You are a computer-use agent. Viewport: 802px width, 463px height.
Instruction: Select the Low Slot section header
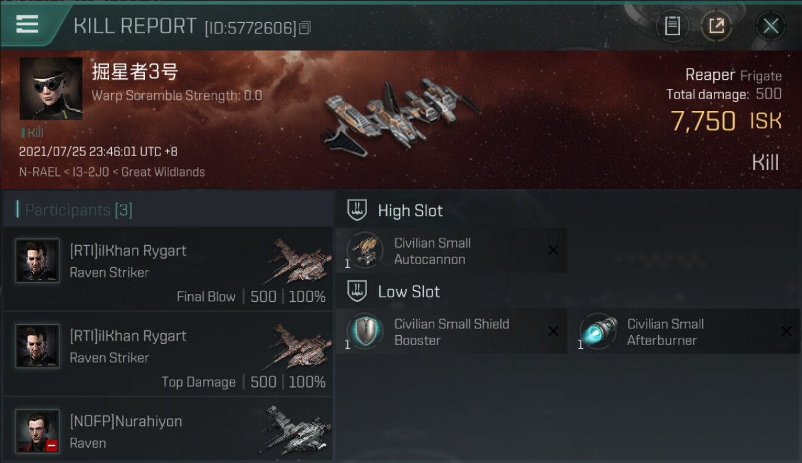pyautogui.click(x=394, y=291)
